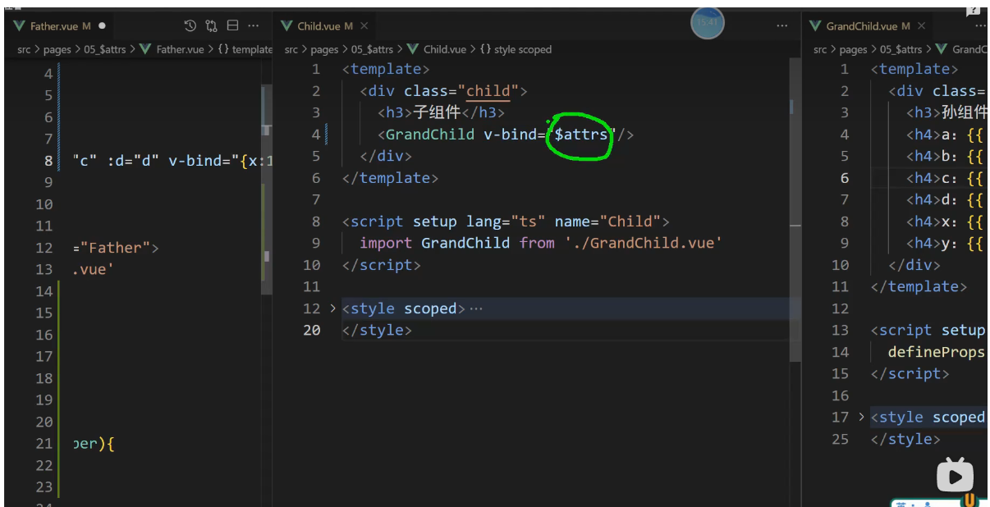
Task: Open '05_$attrs' breadcrumb in GrandChild.vue editor
Action: (x=901, y=49)
